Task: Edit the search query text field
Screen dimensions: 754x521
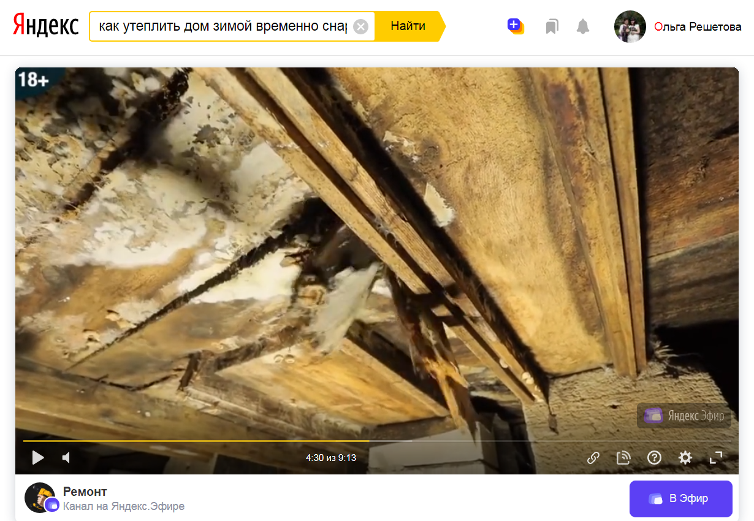Action: click(x=223, y=26)
